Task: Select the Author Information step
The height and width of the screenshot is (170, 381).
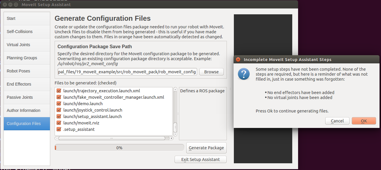Action: point(27,110)
